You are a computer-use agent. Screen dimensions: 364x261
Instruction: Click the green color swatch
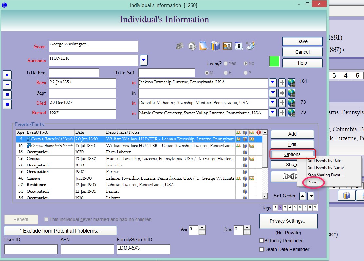coord(274,61)
